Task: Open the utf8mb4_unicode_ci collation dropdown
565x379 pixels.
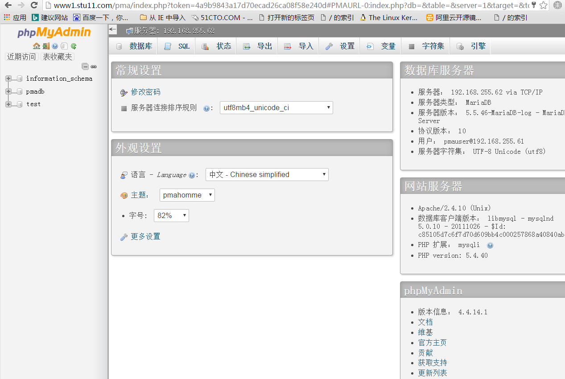Action: pos(276,107)
